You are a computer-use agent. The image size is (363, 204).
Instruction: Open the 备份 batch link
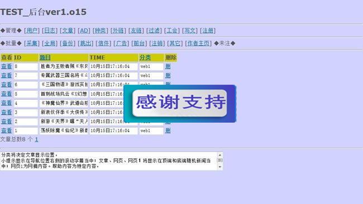click(68, 43)
